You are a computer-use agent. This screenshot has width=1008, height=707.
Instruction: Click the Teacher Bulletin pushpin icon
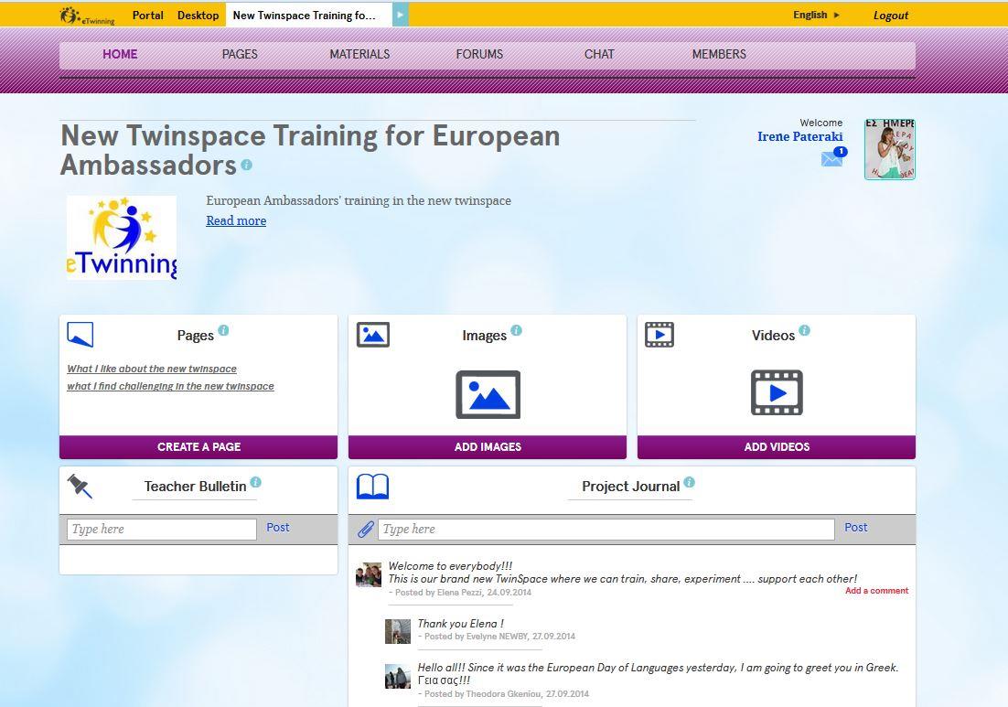[x=80, y=487]
